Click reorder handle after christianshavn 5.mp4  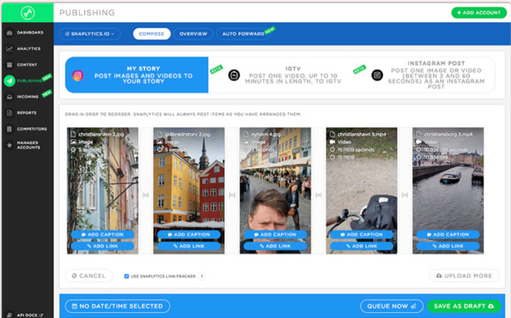(x=405, y=195)
